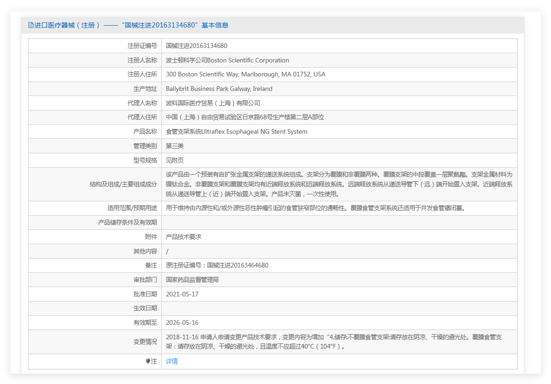The width and height of the screenshot is (551, 384).
Task: Select agent name 波科国际医疗贸易（上海）有限公司
Action: [x=213, y=103]
